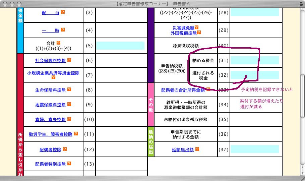Focus the 合計 (5) amount field
The height and width of the screenshot is (181, 305).
pyautogui.click(x=120, y=46)
